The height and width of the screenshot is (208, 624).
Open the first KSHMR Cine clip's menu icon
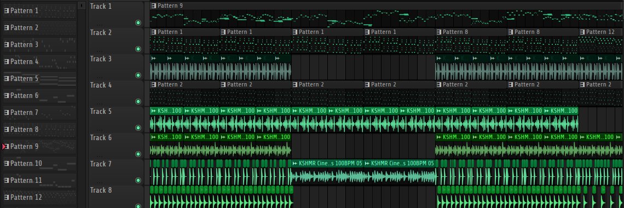295,163
